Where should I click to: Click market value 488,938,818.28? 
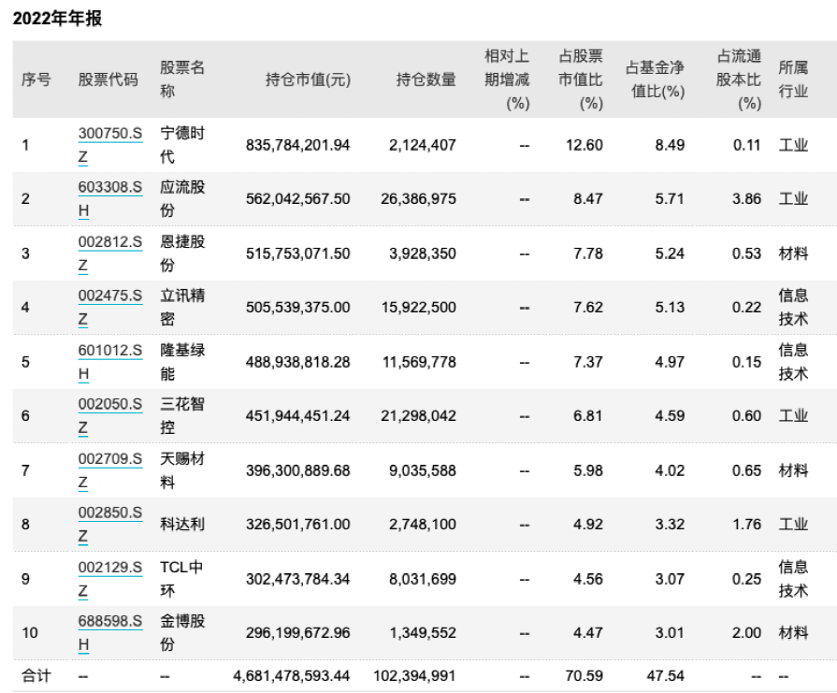click(x=298, y=363)
